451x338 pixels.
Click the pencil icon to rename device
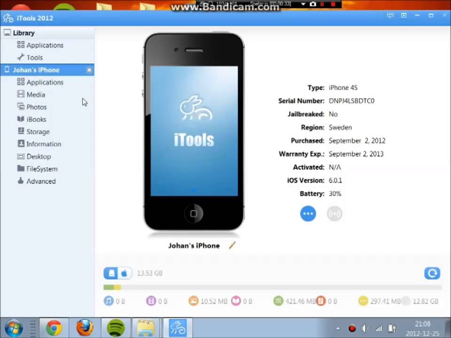click(x=232, y=245)
